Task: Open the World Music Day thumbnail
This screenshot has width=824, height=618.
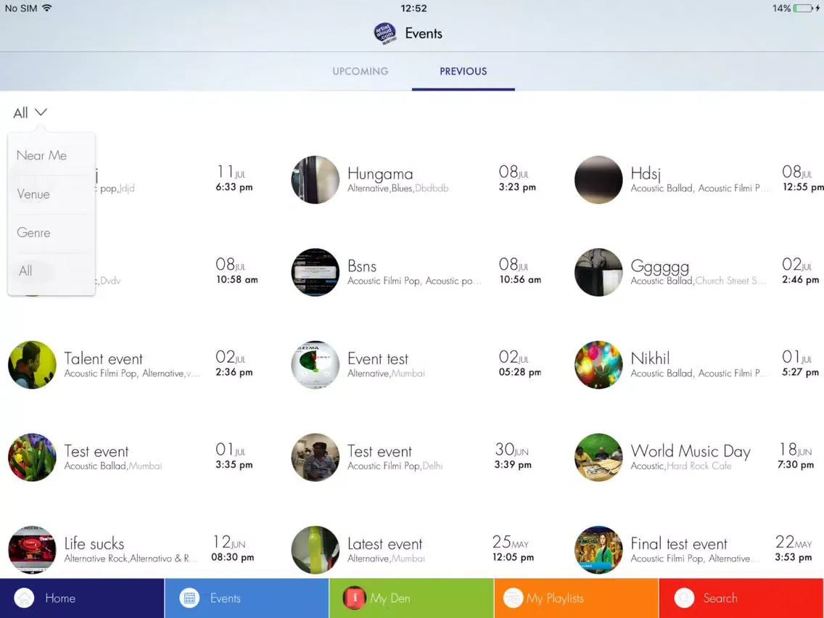Action: (x=598, y=458)
